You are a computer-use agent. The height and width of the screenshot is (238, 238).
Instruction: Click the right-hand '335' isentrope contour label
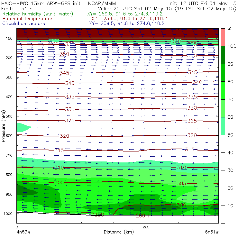pyautogui.click(x=192, y=97)
